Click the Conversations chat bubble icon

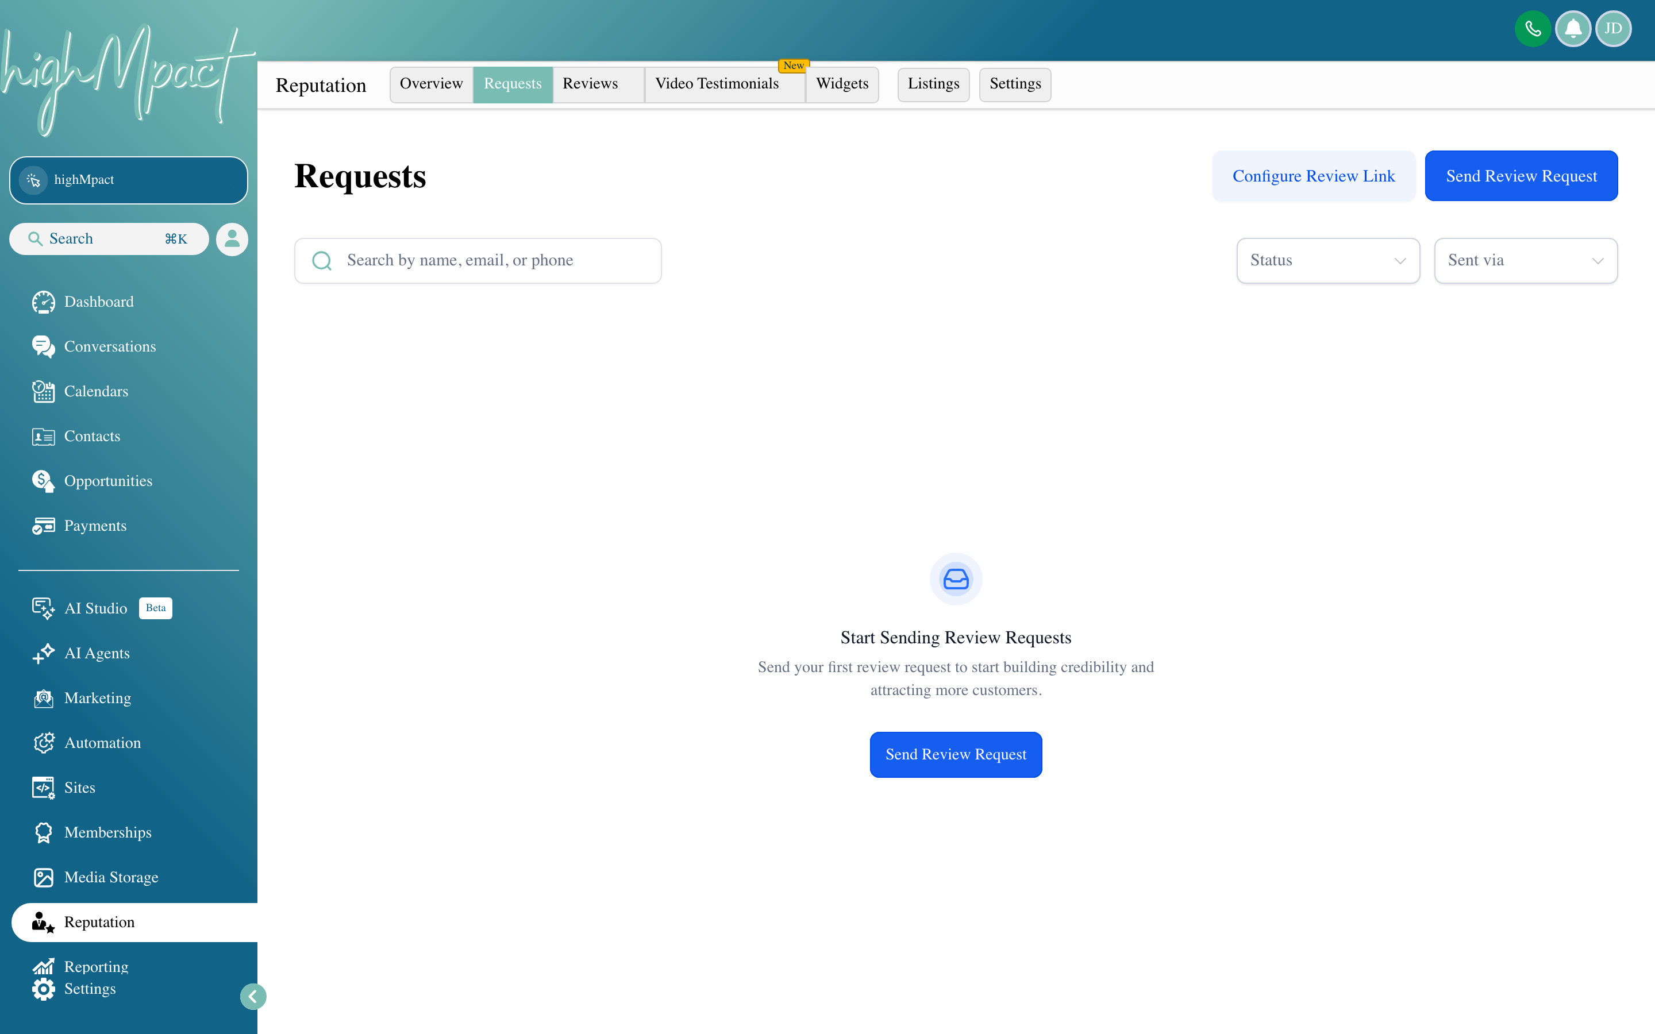point(43,347)
